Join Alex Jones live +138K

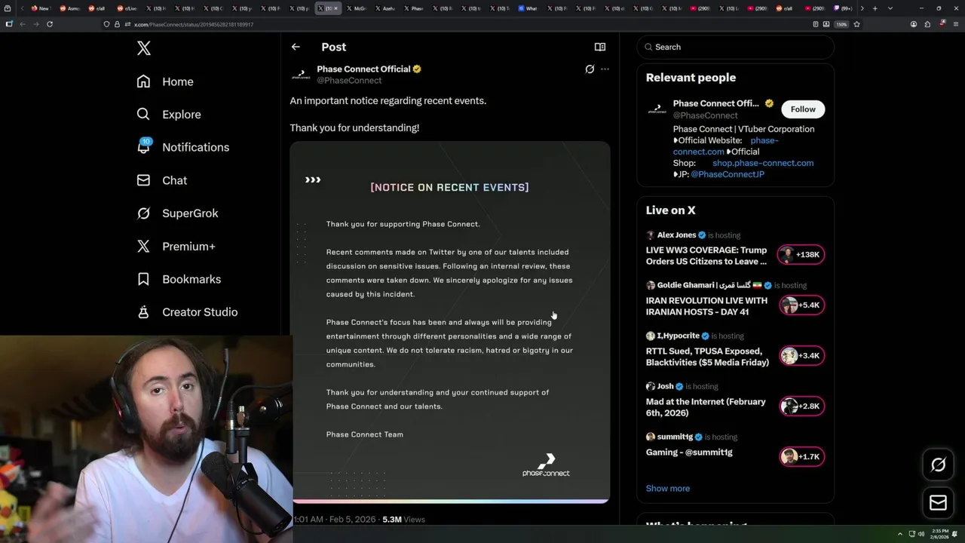tap(801, 255)
